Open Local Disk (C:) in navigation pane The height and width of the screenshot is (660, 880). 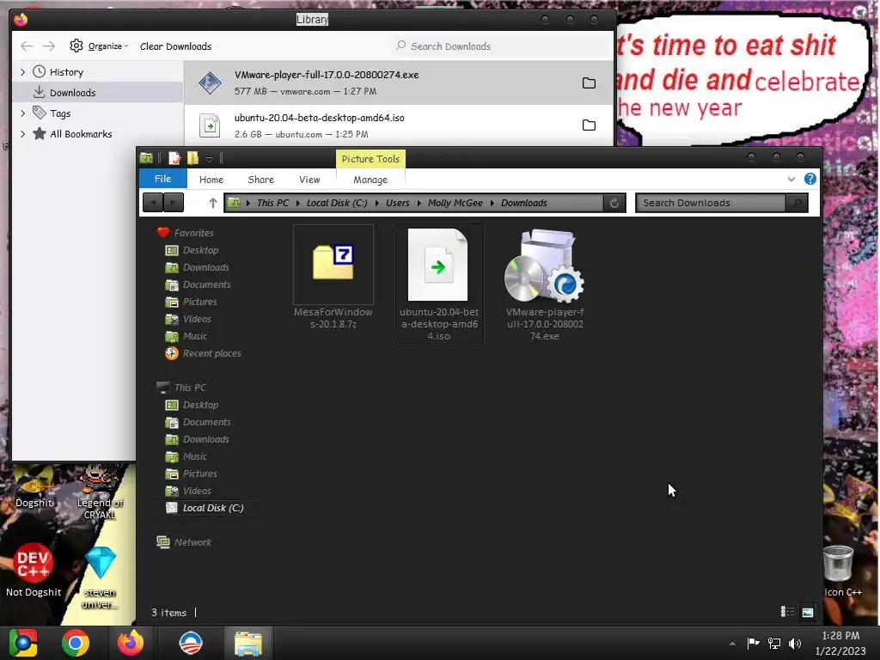click(x=205, y=508)
